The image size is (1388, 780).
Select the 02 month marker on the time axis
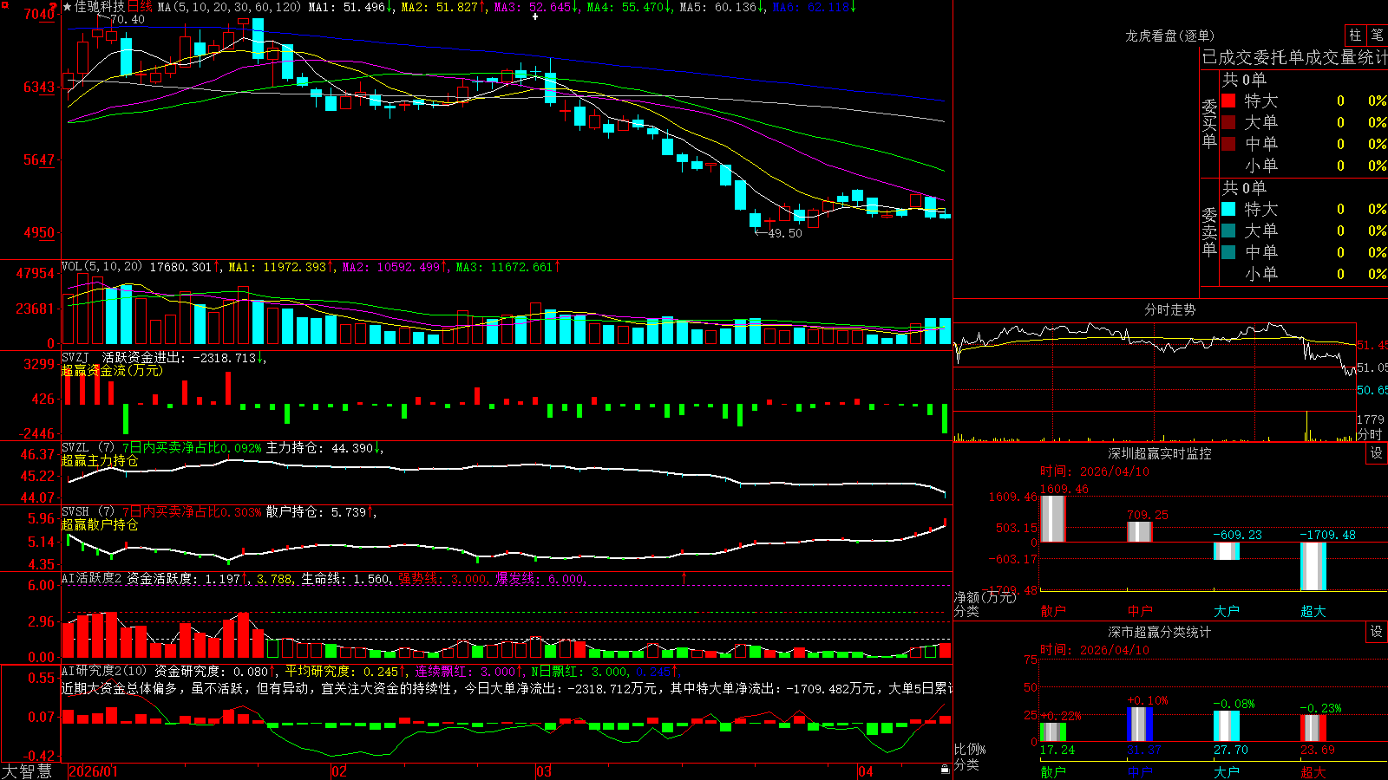point(339,771)
